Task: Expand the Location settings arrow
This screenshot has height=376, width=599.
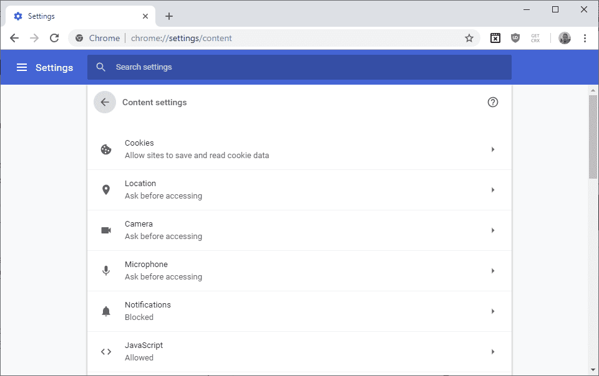Action: point(493,190)
